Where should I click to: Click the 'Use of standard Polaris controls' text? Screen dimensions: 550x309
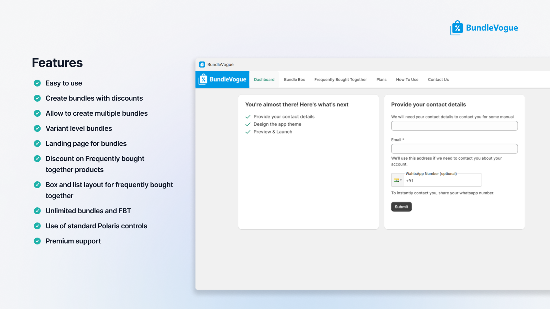click(96, 226)
